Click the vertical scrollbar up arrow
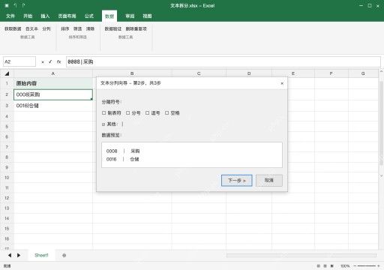Viewport: 384px width, 270px height. click(381, 71)
